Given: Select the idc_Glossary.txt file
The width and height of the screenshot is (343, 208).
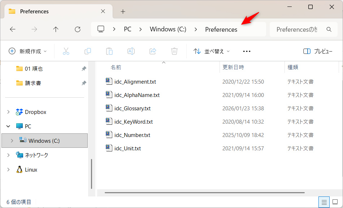Looking at the screenshot, I should pos(132,109).
